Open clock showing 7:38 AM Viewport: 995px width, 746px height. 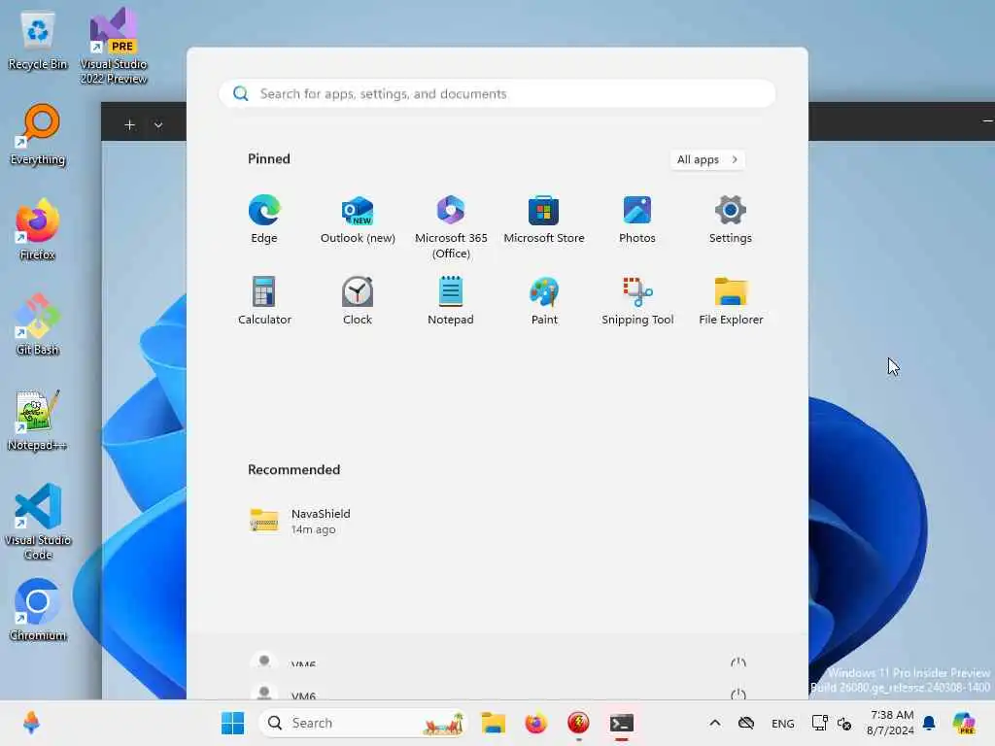(x=891, y=723)
